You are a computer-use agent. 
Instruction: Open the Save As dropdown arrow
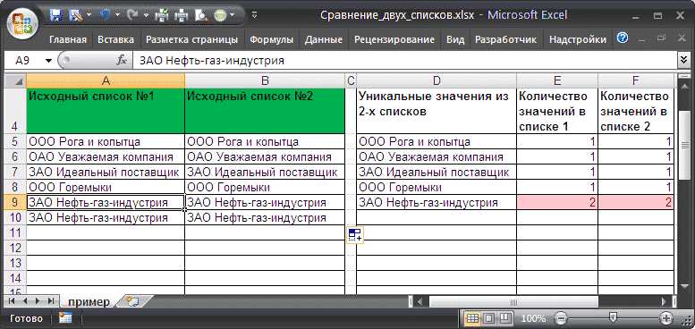tap(89, 15)
